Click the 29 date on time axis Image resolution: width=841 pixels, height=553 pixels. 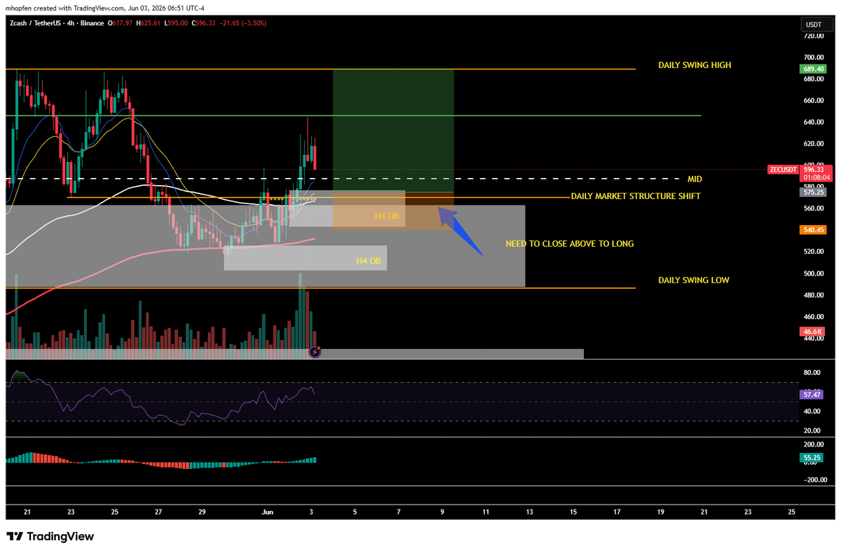tap(202, 513)
